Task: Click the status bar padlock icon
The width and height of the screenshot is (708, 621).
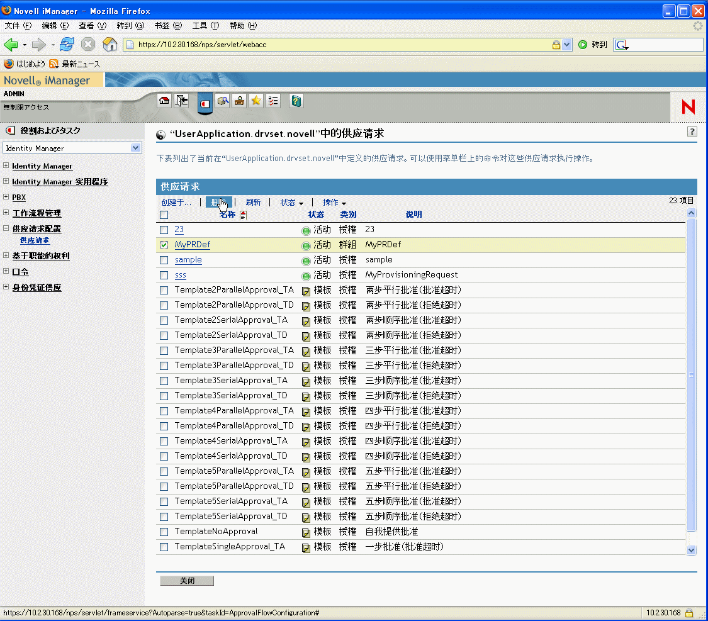Action: 689,613
